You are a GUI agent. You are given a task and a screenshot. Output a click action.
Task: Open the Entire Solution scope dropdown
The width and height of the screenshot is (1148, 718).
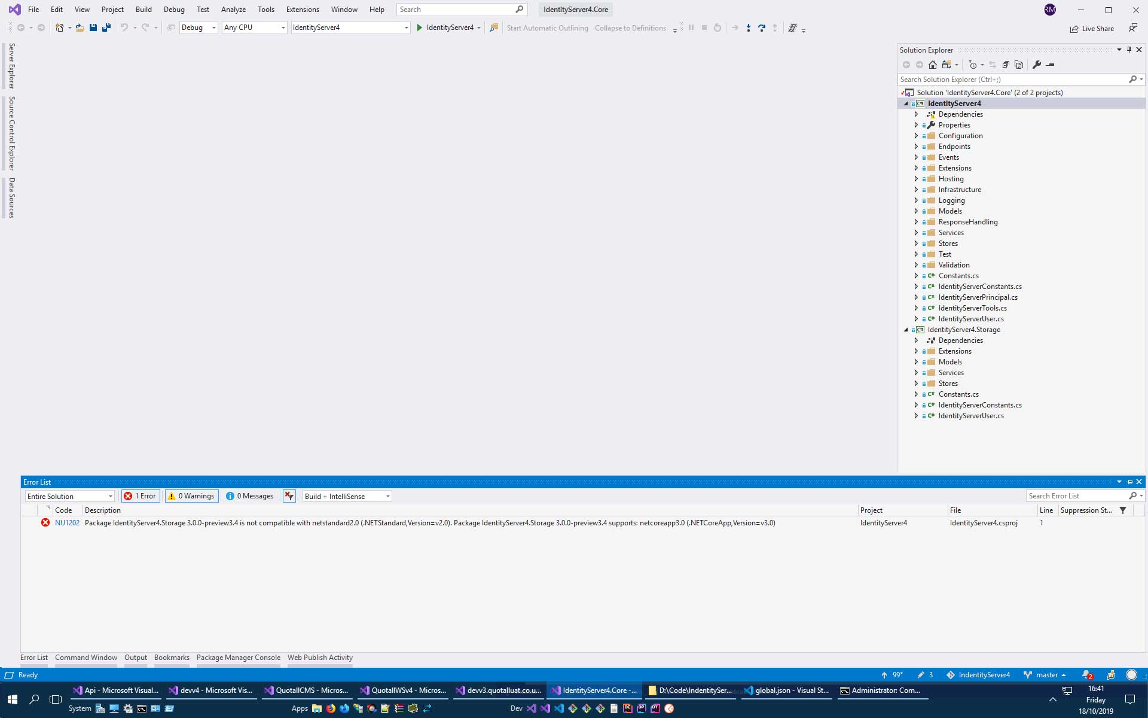point(69,496)
